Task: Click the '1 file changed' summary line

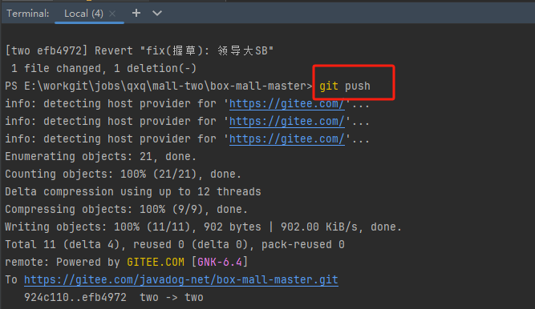Action: (103, 69)
